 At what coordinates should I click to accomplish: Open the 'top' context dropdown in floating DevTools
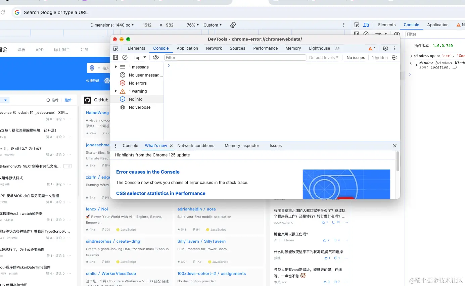[x=140, y=57]
